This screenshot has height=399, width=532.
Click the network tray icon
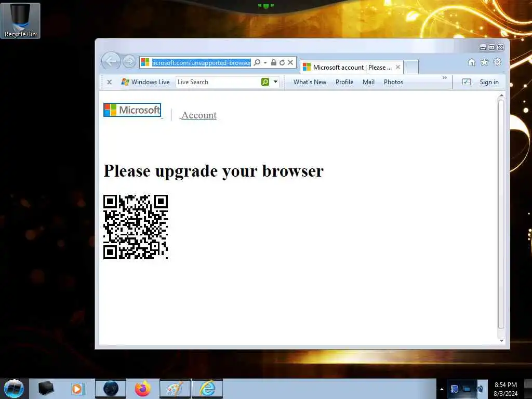(467, 389)
